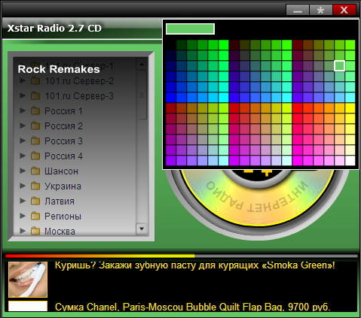Pick the highlighted green swatch in the palette
361x318 pixels.
[339, 66]
